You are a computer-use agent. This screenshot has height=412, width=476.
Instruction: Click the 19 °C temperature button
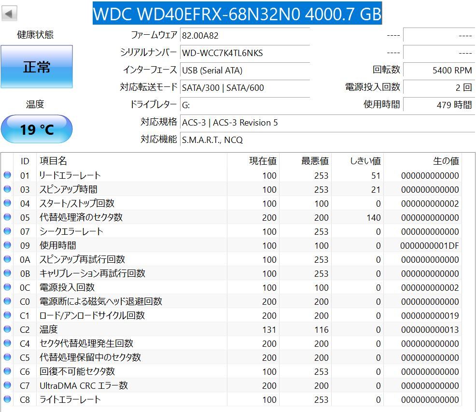(x=37, y=129)
